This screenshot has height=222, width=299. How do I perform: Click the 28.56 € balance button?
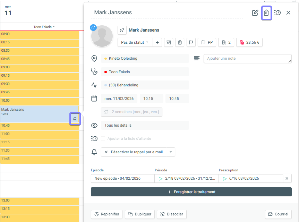pyautogui.click(x=249, y=42)
